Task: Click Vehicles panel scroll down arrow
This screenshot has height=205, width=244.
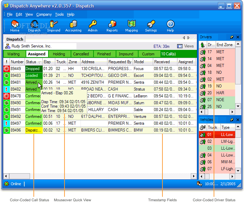Action: [x=238, y=171]
